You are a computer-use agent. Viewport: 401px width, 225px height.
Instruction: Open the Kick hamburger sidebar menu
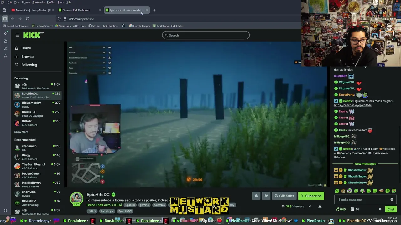17,35
